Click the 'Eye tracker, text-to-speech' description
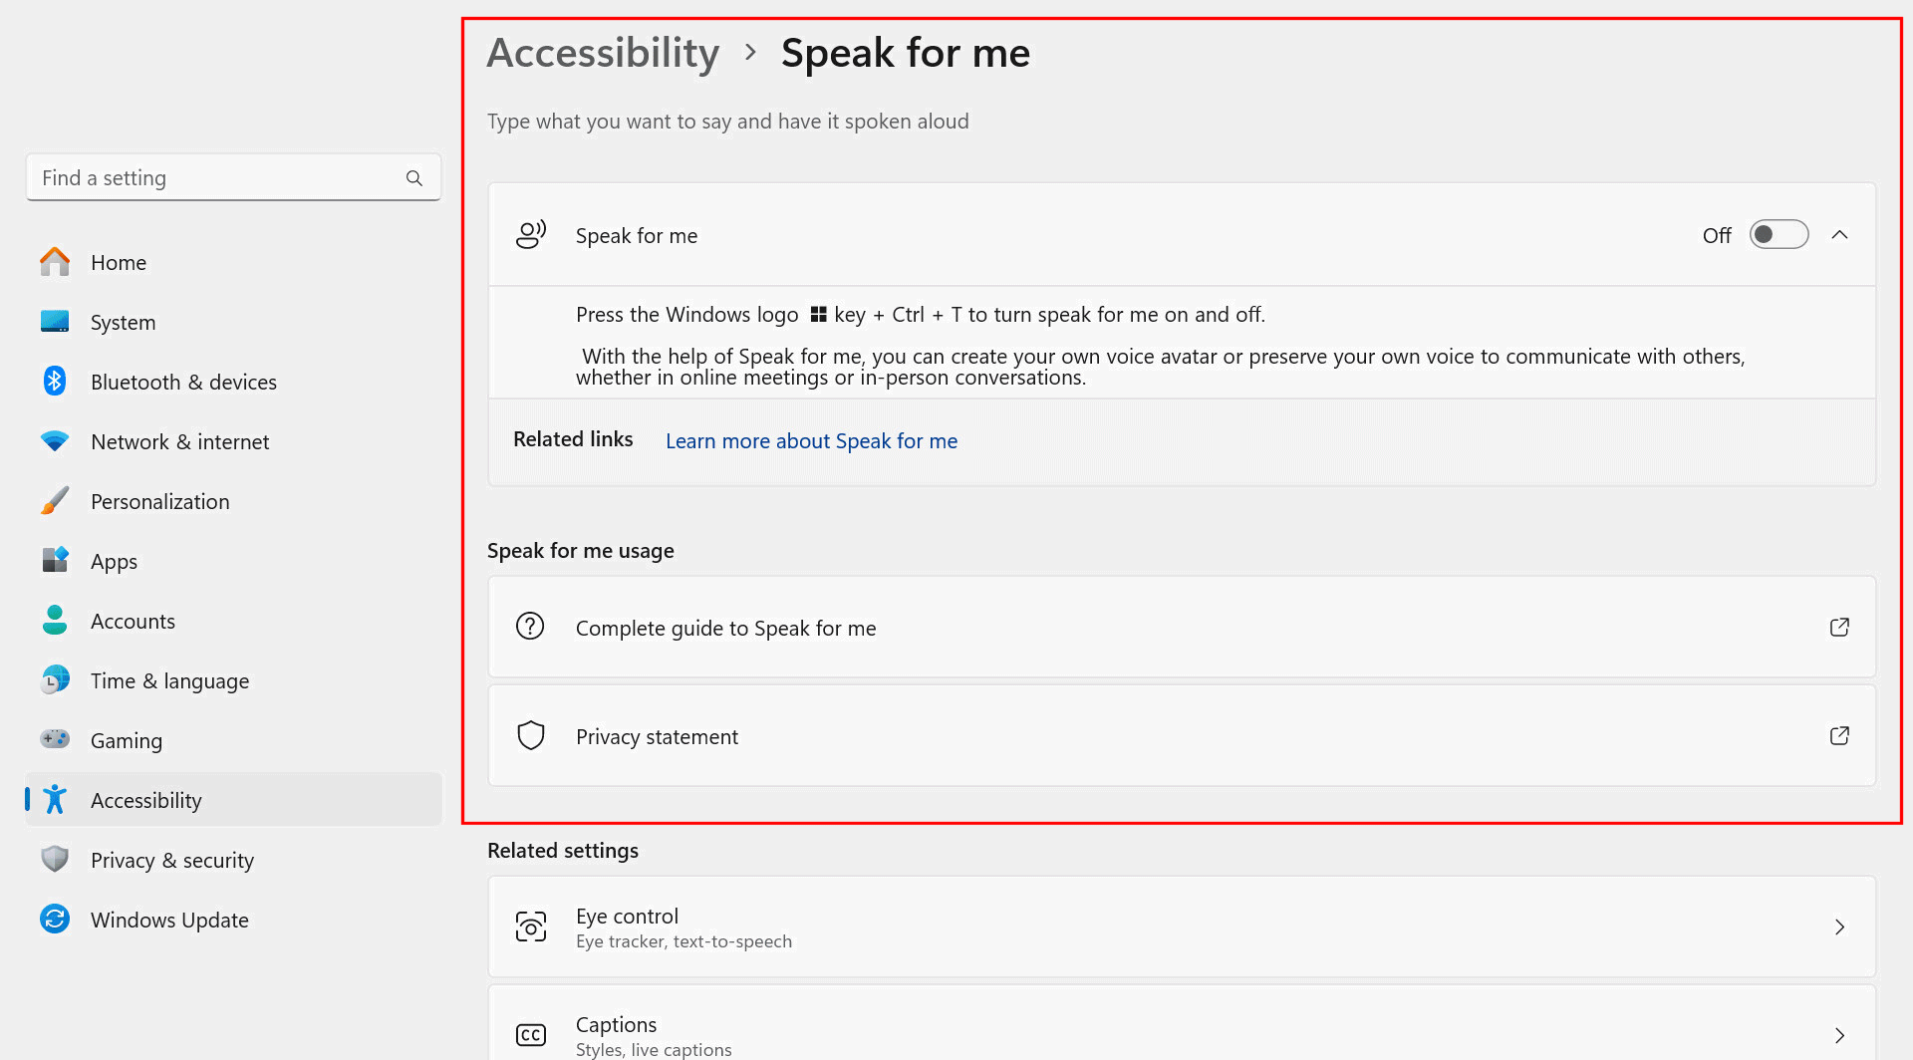Viewport: 1913px width, 1060px height. point(683,941)
